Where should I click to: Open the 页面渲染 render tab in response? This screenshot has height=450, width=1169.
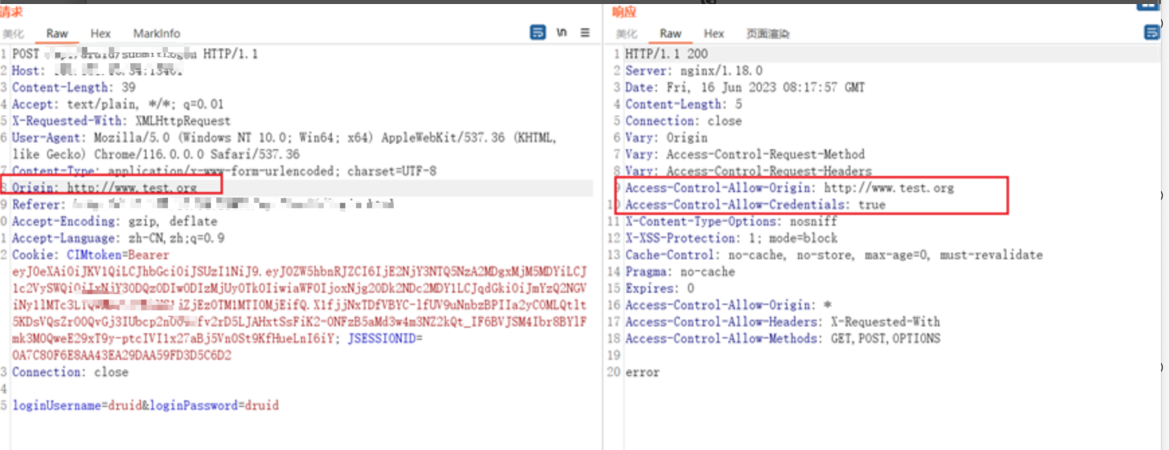click(767, 34)
